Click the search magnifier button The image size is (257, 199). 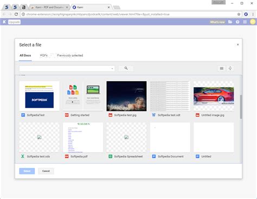click(126, 68)
